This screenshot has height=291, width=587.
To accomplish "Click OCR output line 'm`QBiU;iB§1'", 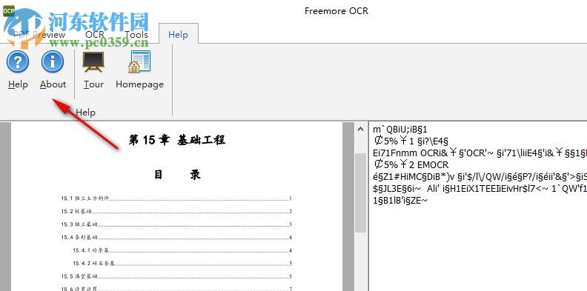I will point(399,130).
